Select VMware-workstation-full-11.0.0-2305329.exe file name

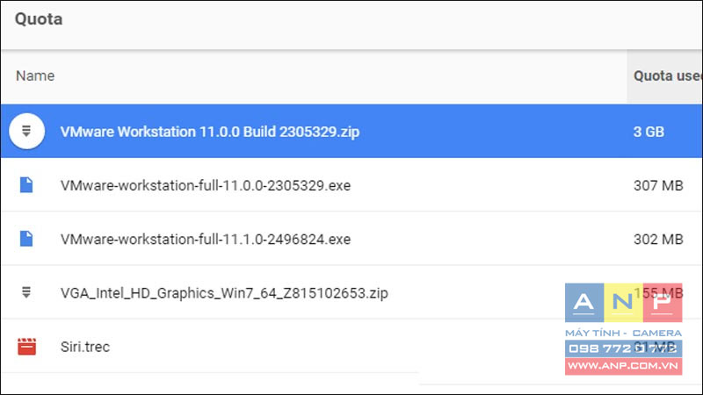[206, 185]
